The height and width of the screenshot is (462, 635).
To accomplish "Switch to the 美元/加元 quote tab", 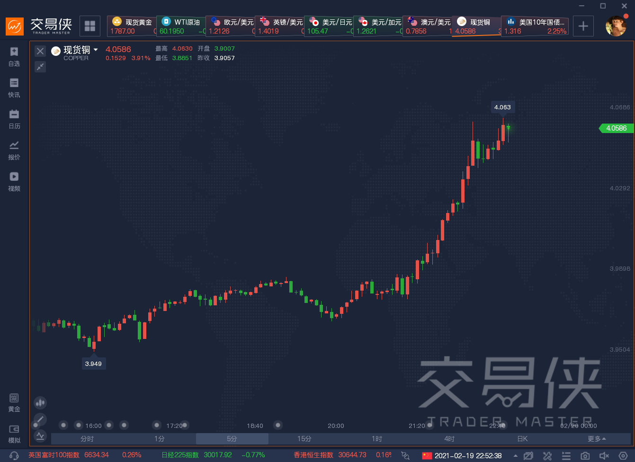I will point(378,27).
